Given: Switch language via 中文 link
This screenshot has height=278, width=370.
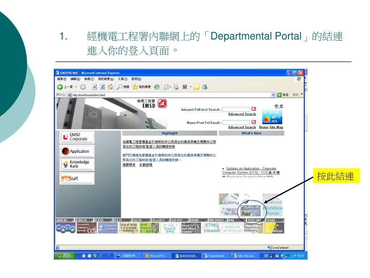Looking at the screenshot, I should pos(279,106).
